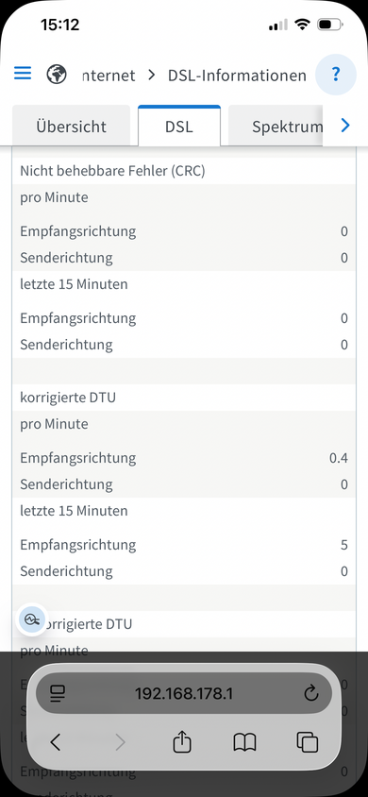Go back with Safari back arrow
368x797 pixels.
pos(56,742)
